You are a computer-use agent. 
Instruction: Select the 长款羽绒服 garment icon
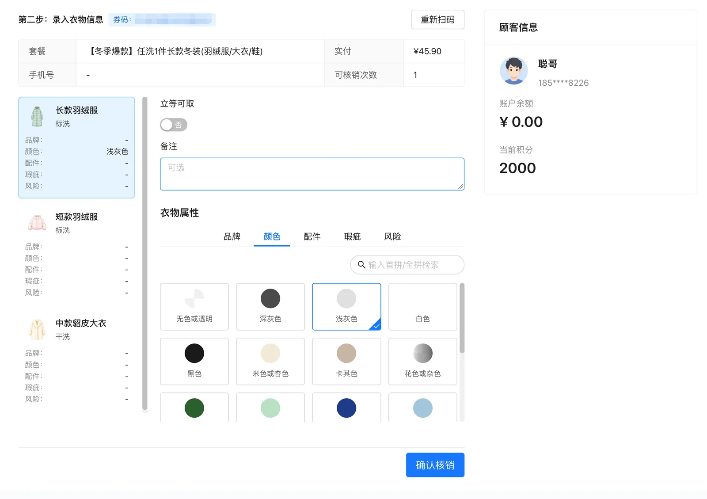37,116
